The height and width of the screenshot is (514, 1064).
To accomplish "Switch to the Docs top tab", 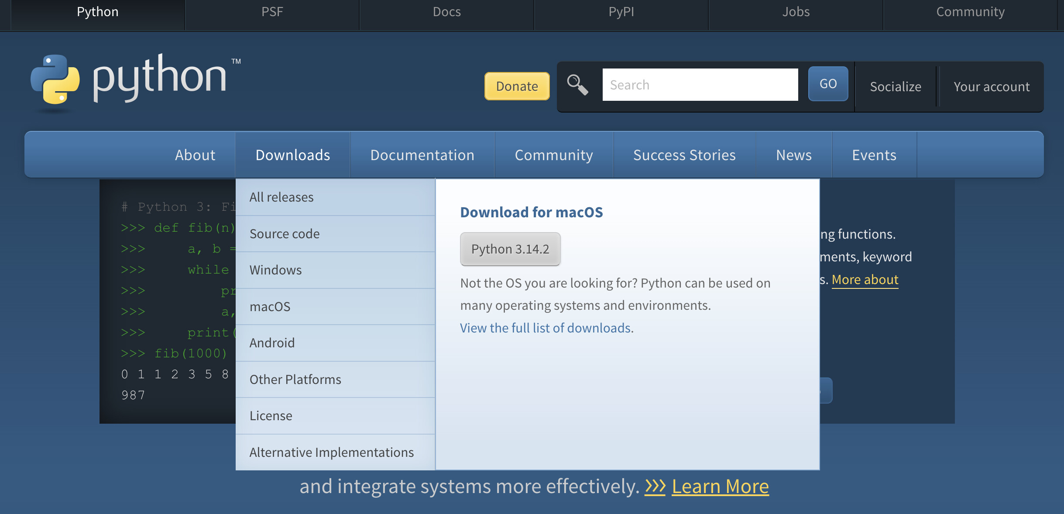I will click(446, 12).
